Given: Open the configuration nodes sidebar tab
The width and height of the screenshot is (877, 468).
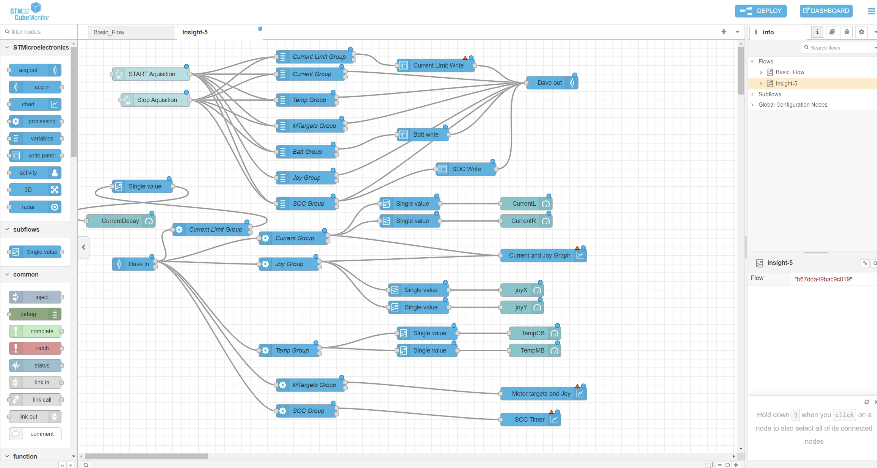Looking at the screenshot, I should 861,32.
